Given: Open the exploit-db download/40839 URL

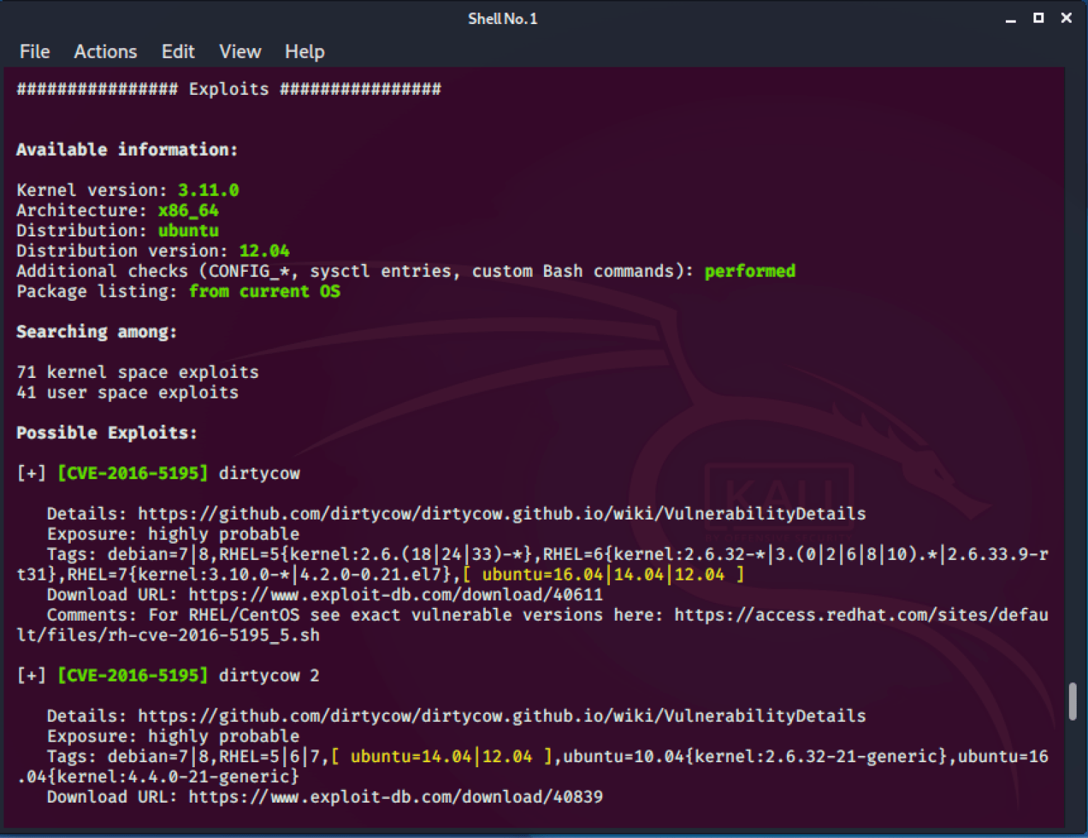Looking at the screenshot, I should 396,798.
